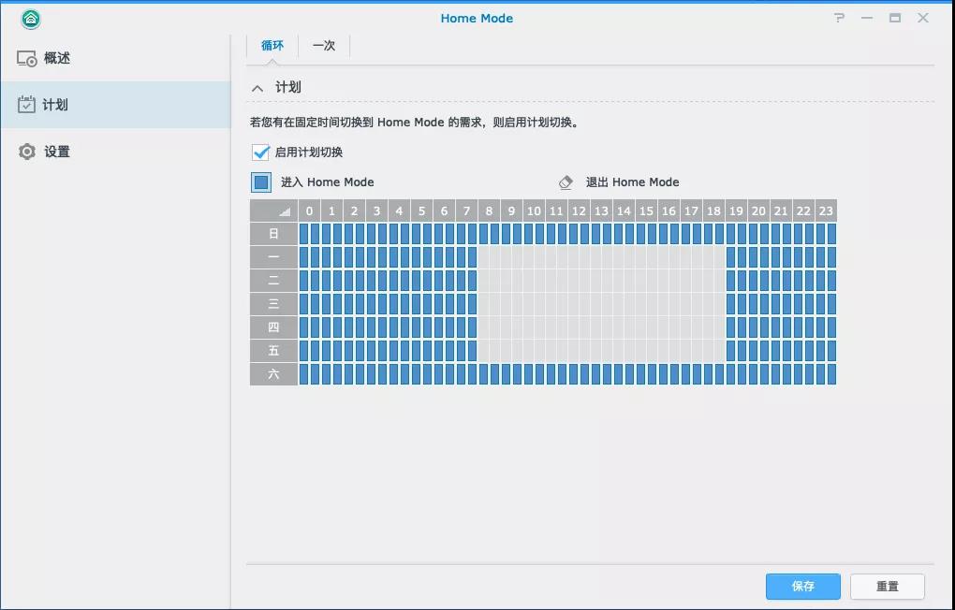955x610 pixels.
Task: Click the schedule grid top-left corner icon
Action: click(x=273, y=211)
